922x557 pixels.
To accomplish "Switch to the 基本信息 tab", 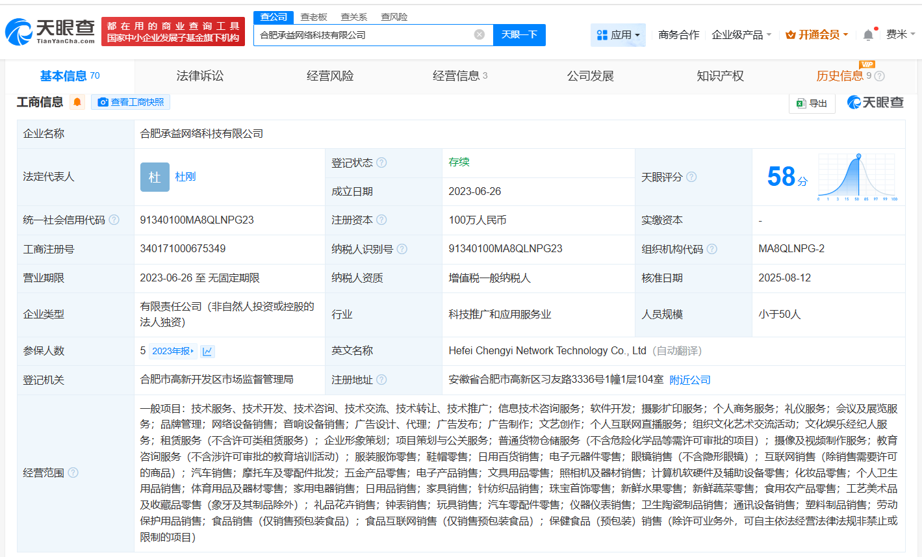I will click(70, 76).
